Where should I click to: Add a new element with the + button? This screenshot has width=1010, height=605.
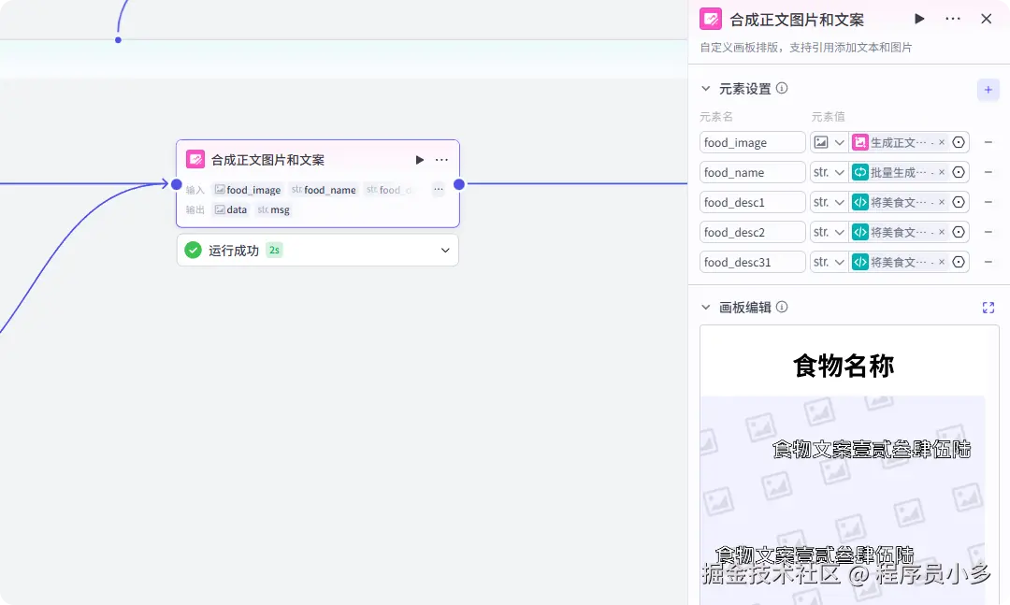pyautogui.click(x=988, y=89)
